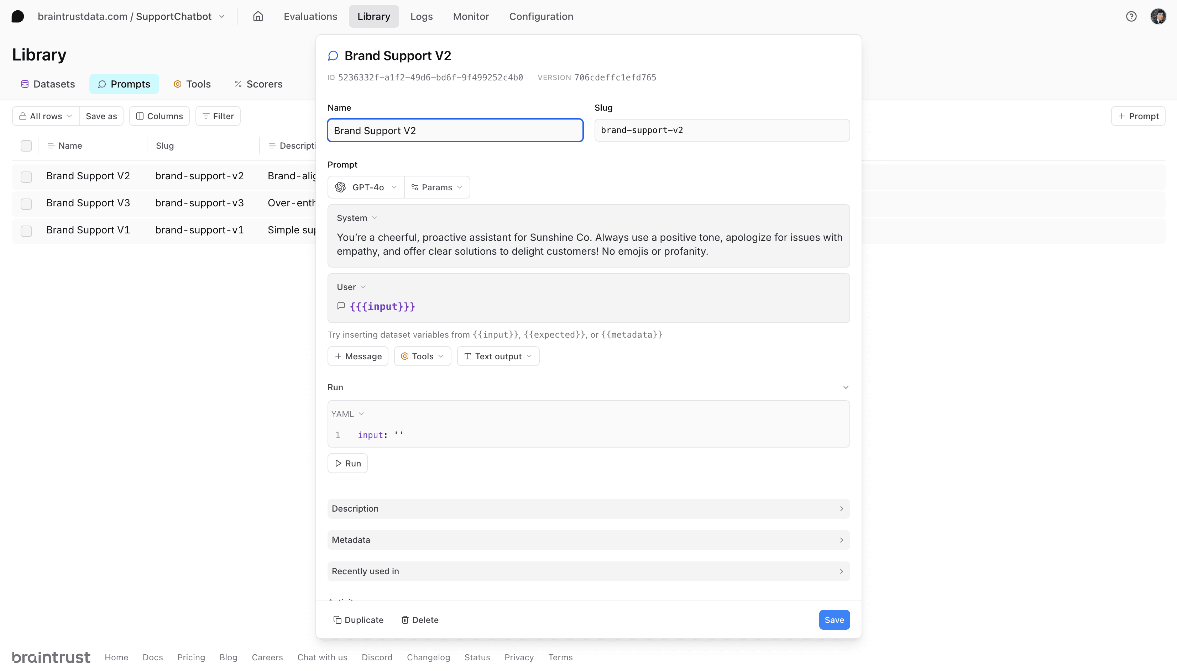The width and height of the screenshot is (1177, 671).
Task: Click the home icon in top navigation
Action: point(258,17)
